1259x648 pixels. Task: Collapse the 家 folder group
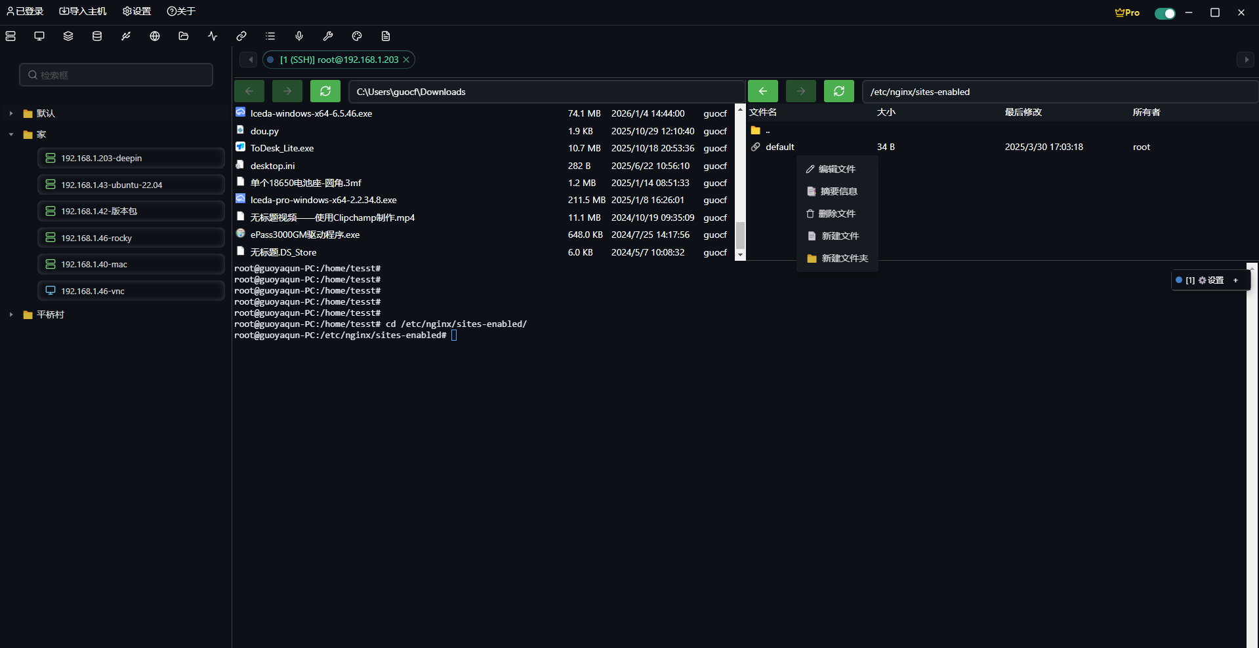pyautogui.click(x=11, y=134)
